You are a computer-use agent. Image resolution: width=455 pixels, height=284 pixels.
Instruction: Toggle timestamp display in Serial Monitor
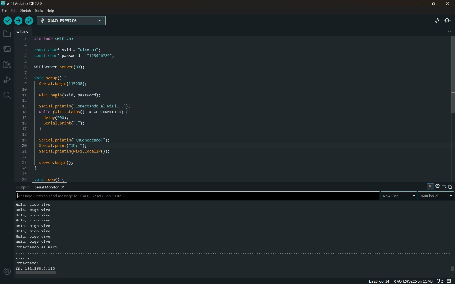[x=437, y=186]
